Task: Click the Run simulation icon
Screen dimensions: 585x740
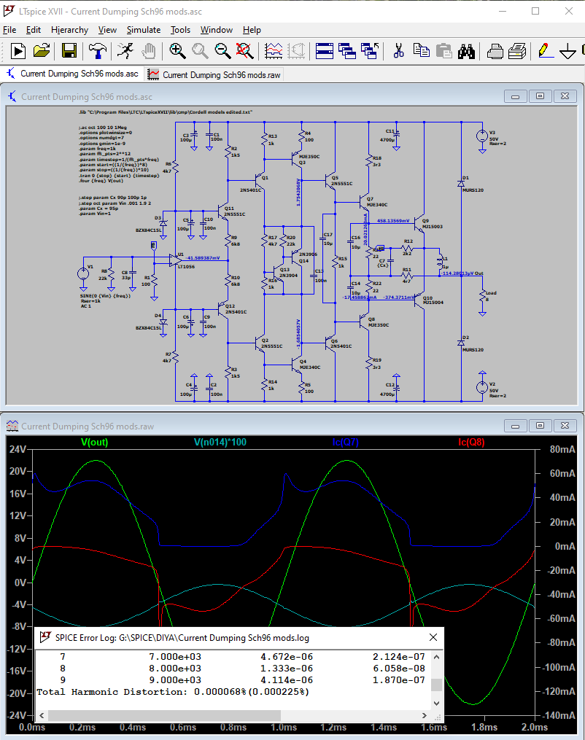Action: (18, 51)
